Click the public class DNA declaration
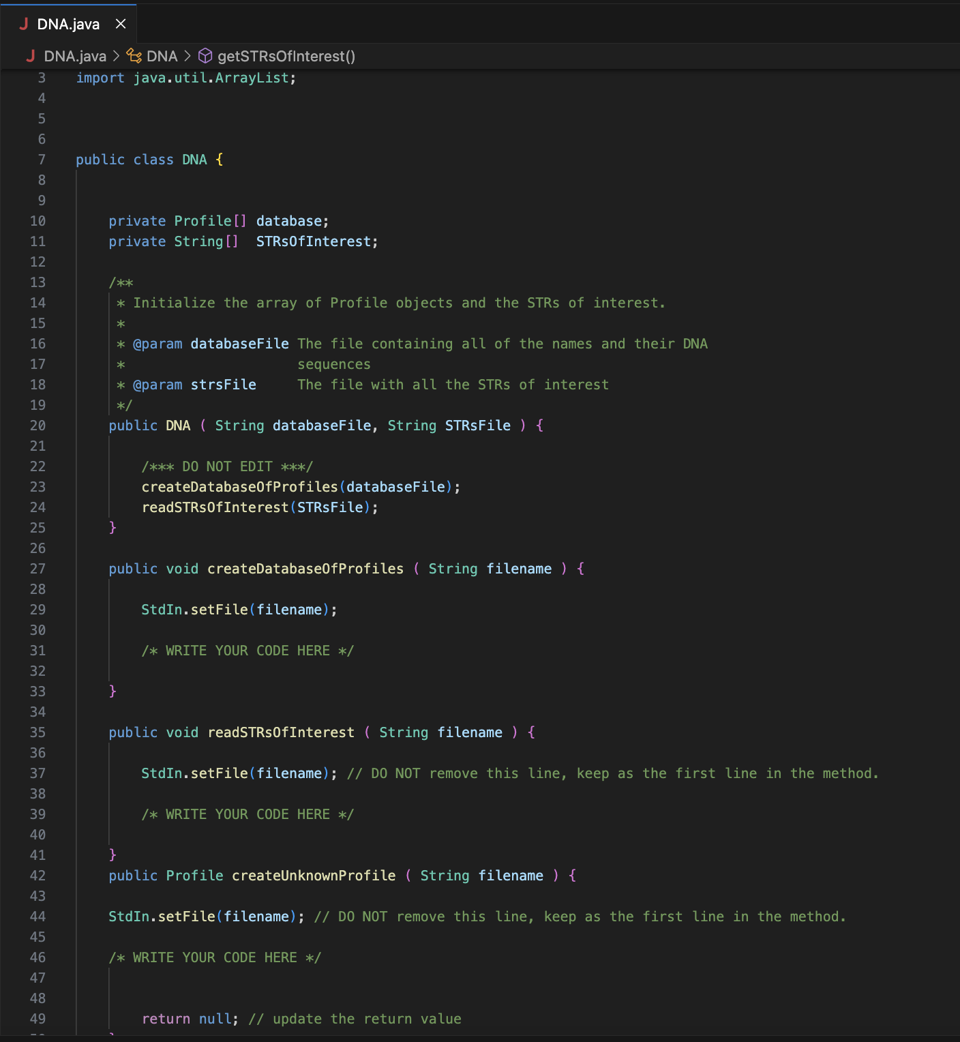This screenshot has width=960, height=1042. [147, 159]
